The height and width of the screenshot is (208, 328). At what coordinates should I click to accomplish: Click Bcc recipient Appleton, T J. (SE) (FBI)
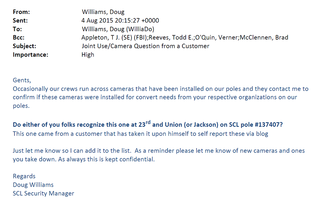click(114, 38)
